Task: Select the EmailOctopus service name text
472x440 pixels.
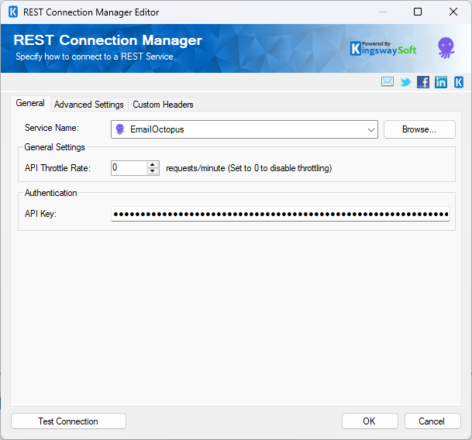Action: 157,129
